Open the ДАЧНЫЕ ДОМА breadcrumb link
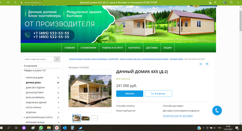This screenshot has width=242, height=131. (177, 59)
